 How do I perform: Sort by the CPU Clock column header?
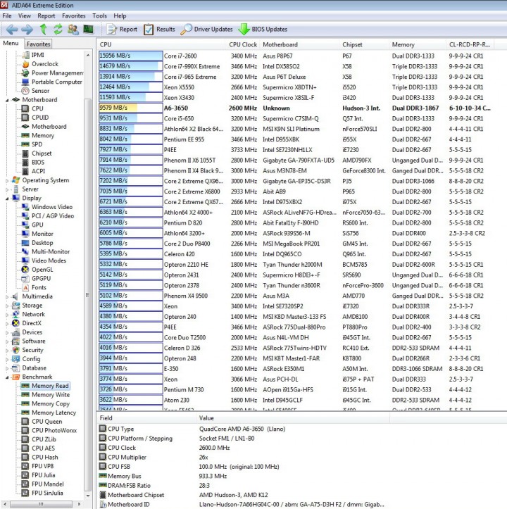243,45
